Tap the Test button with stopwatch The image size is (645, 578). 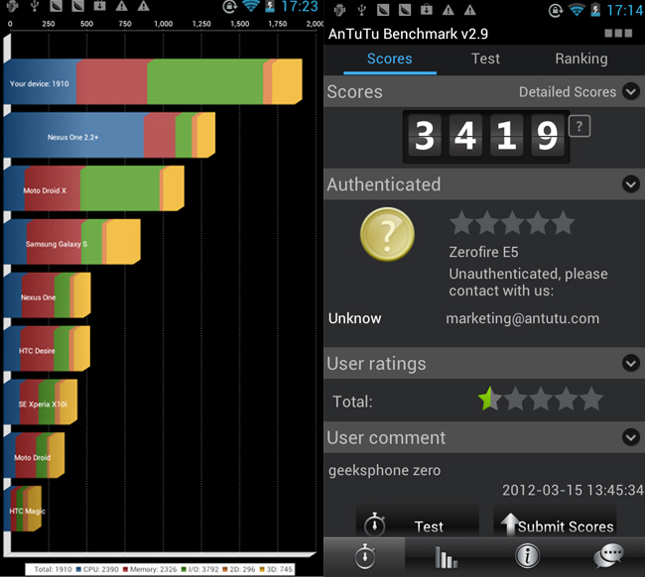pyautogui.click(x=418, y=522)
